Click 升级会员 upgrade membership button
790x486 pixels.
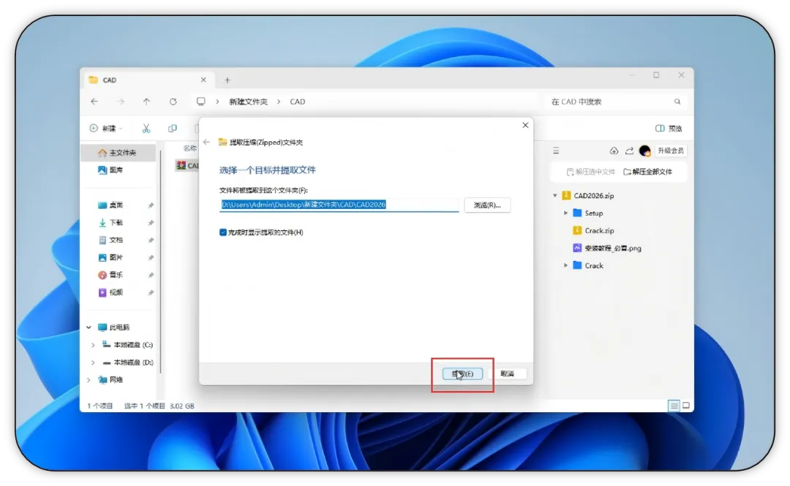[671, 151]
